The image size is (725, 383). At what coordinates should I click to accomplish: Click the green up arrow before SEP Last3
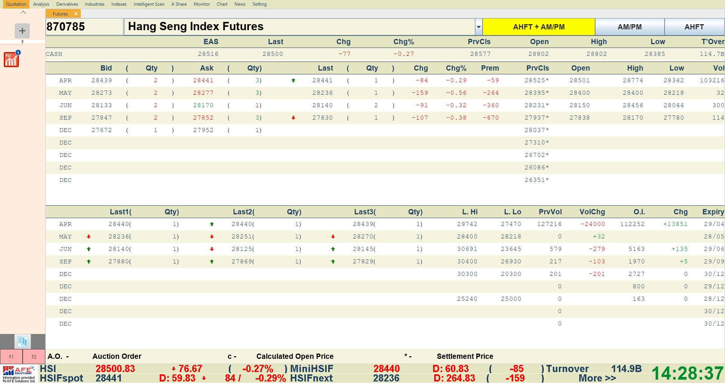(x=333, y=261)
